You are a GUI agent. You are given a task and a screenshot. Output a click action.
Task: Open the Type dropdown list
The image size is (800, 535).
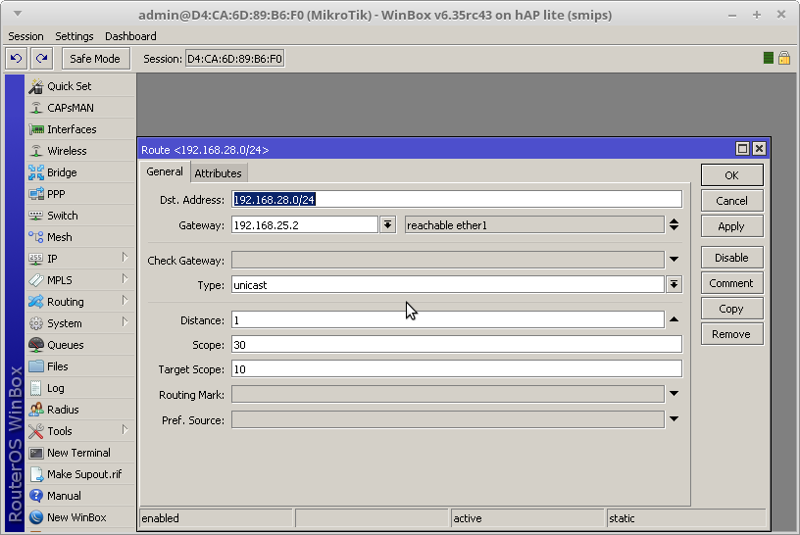(x=674, y=284)
